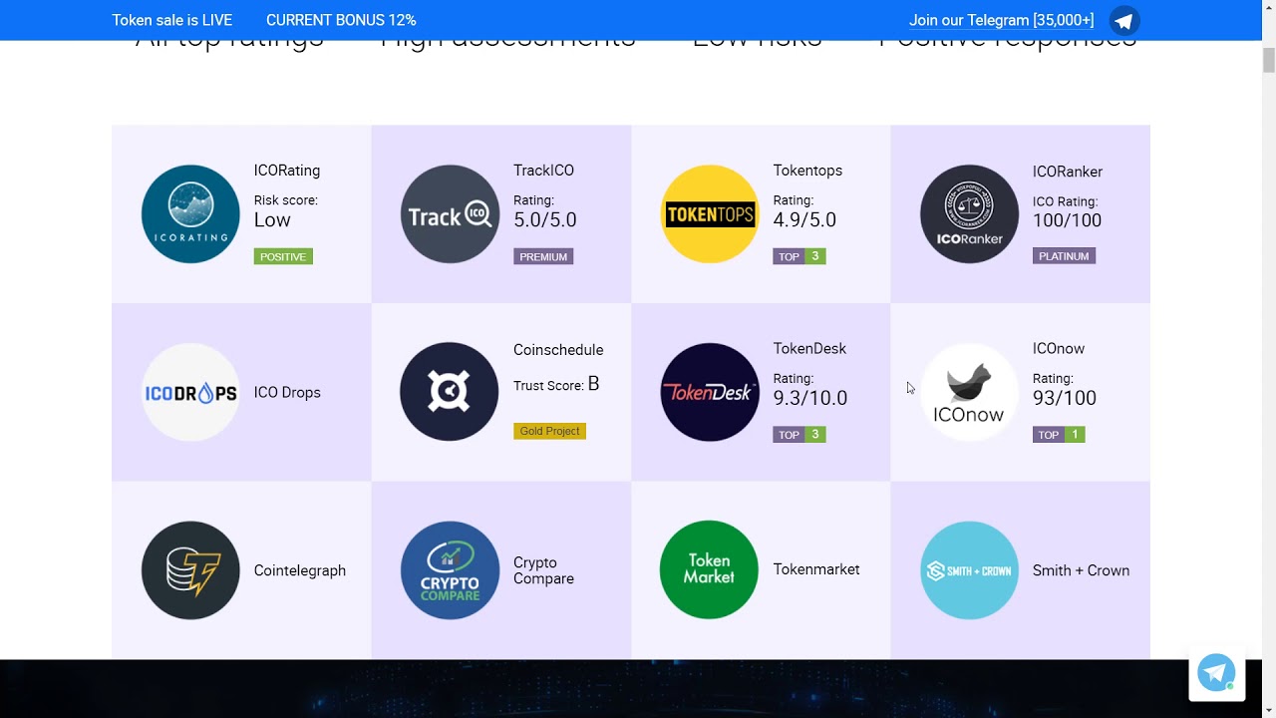Click the Smith + Crown label

1081,570
